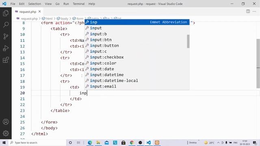260x146 pixels.
Task: Click line number 20 in gutter
Action: click(23, 93)
